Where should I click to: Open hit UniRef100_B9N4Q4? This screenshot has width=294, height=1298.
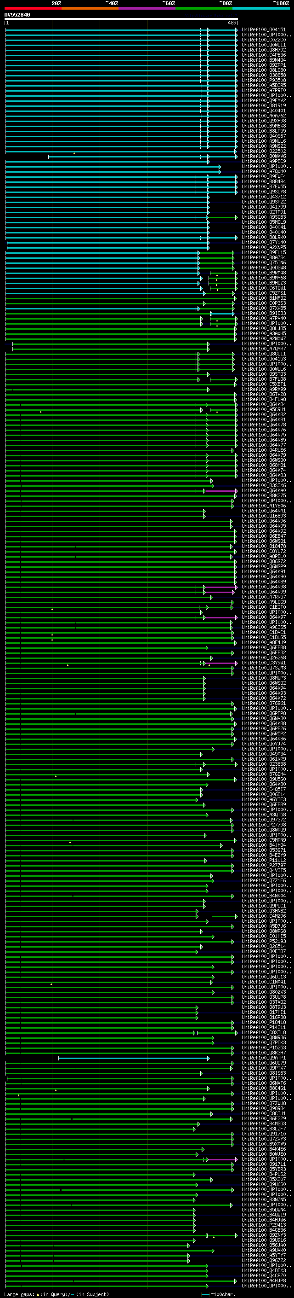coord(264,60)
